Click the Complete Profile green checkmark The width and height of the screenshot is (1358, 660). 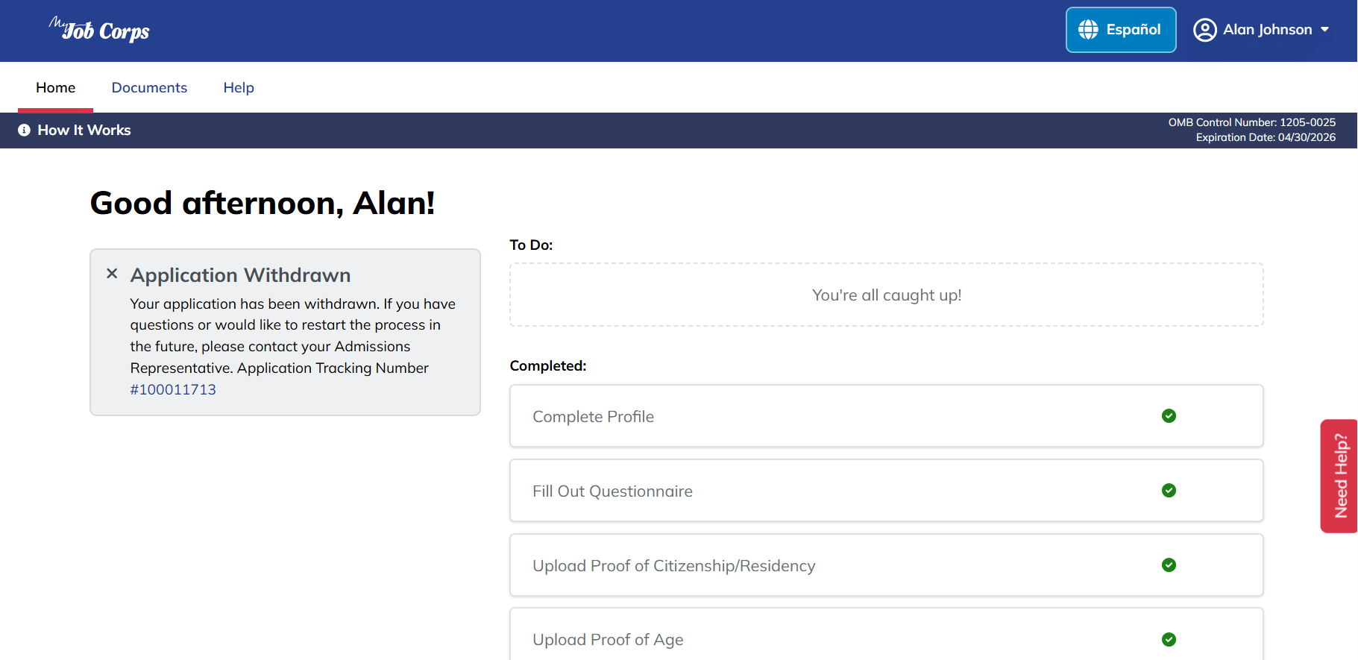(1169, 416)
